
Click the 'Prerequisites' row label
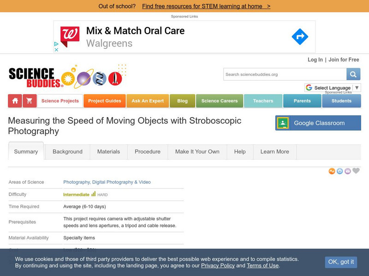[x=22, y=222]
